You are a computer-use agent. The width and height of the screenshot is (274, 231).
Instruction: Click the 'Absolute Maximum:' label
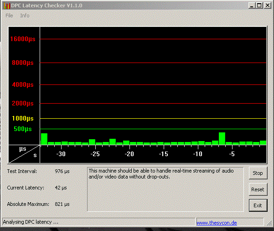pyautogui.click(x=28, y=204)
